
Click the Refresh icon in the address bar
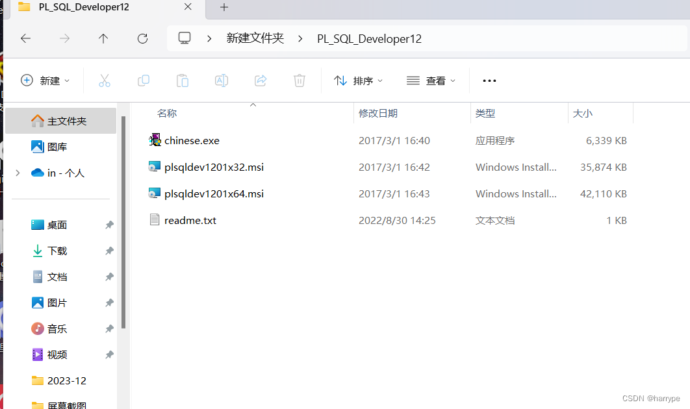pyautogui.click(x=142, y=38)
